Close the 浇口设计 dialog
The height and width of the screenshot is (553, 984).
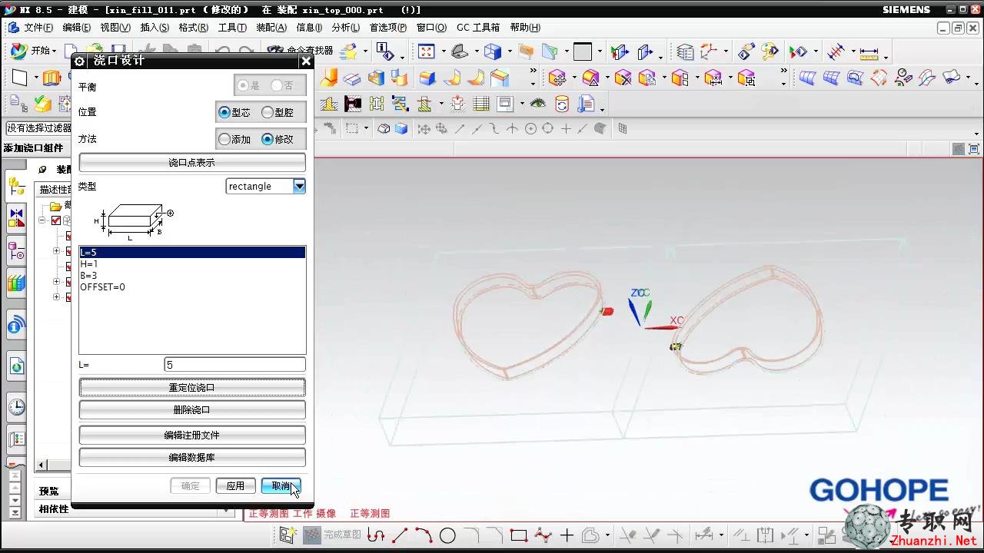[x=306, y=61]
